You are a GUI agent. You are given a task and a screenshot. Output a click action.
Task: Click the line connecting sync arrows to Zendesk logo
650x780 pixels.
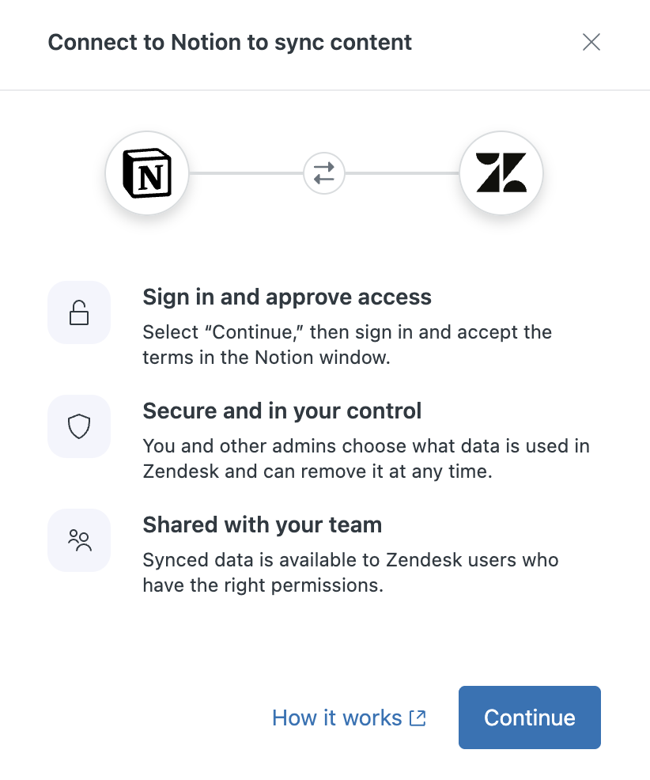[402, 173]
